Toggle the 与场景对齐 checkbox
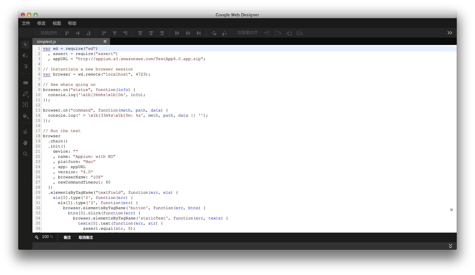This screenshot has width=475, height=275. point(233,33)
